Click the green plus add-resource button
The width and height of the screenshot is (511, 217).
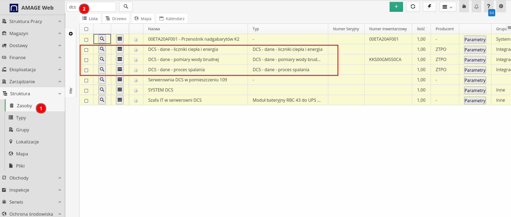pyautogui.click(x=396, y=7)
